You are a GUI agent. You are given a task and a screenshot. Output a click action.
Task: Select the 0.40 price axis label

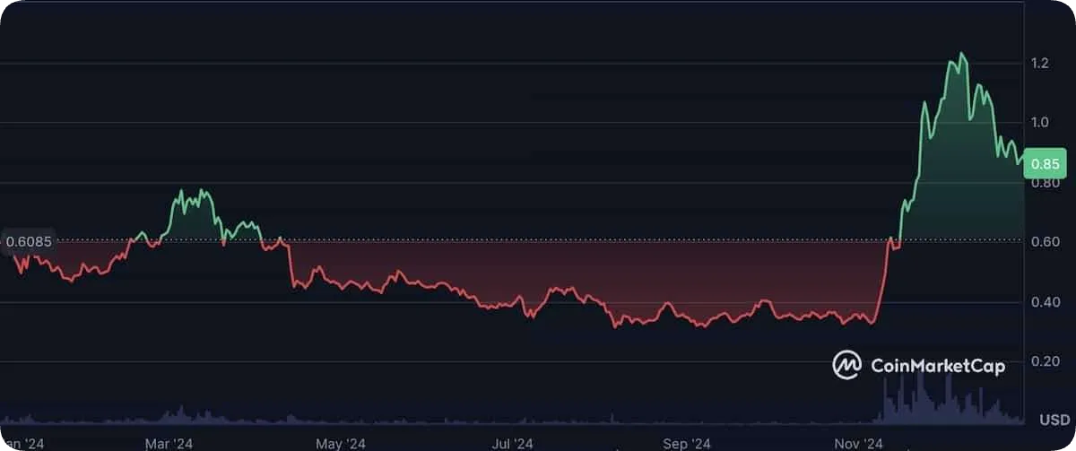click(1044, 302)
